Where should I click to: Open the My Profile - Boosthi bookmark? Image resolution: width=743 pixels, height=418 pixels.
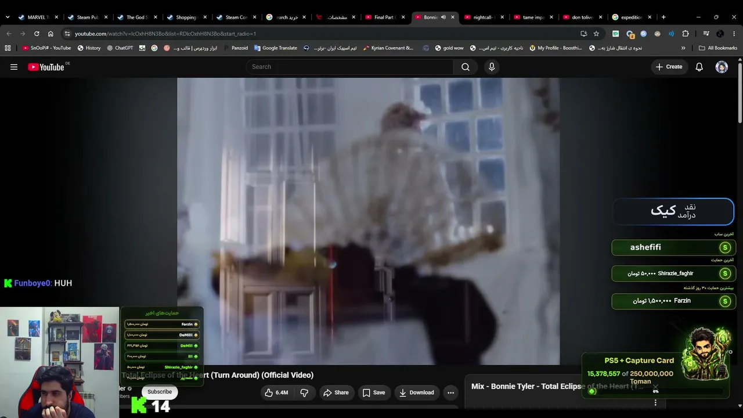pyautogui.click(x=556, y=48)
